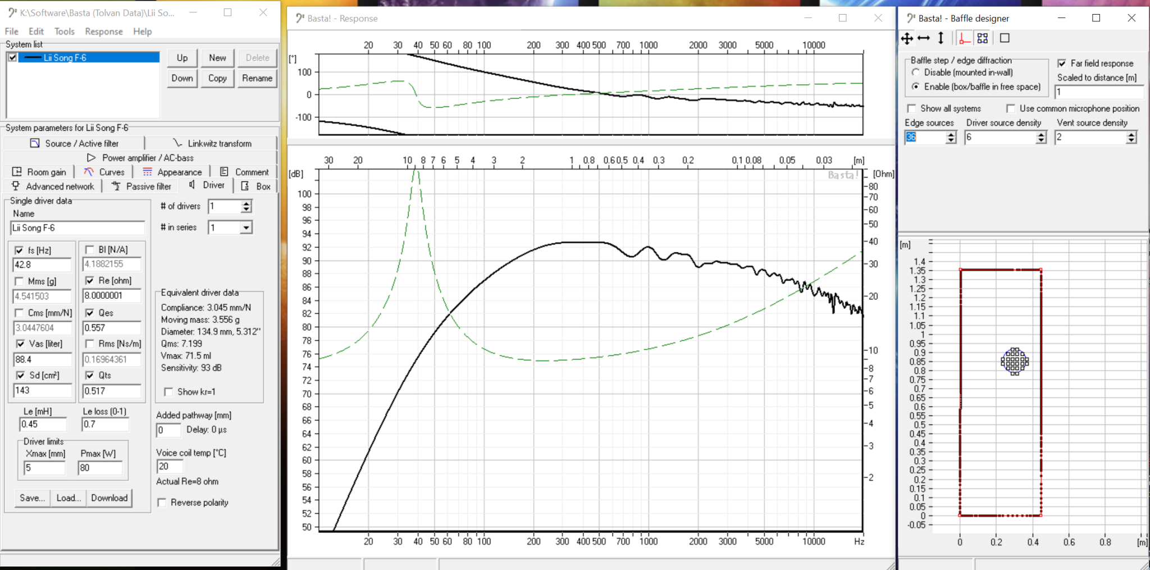The width and height of the screenshot is (1150, 570).
Task: Toggle the Qes checkbox
Action: point(90,313)
